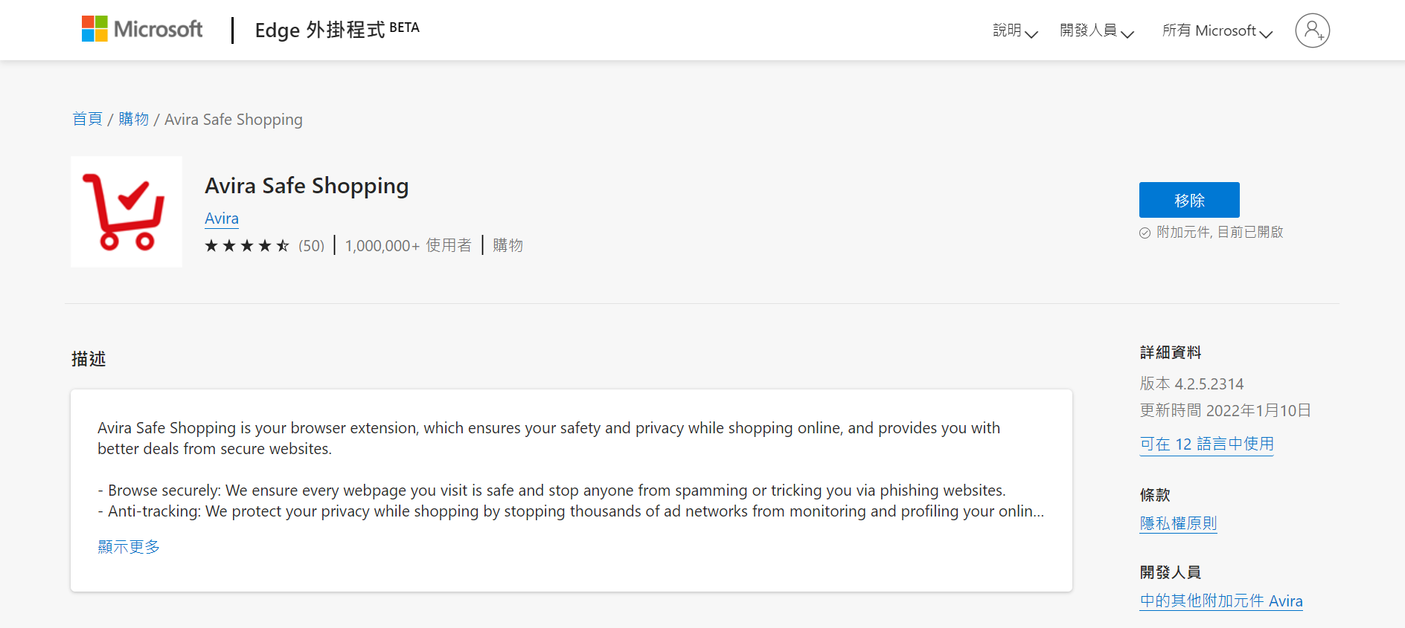Open the 隱私權原則 link
The image size is (1405, 628).
(x=1178, y=523)
